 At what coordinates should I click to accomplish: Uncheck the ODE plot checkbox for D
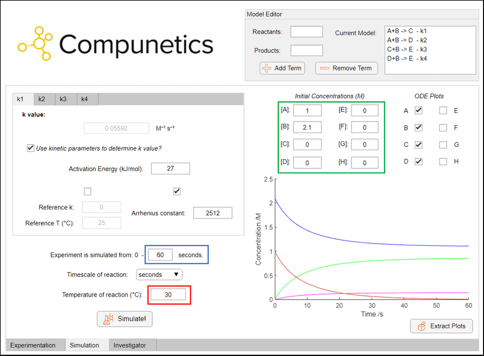click(x=418, y=161)
